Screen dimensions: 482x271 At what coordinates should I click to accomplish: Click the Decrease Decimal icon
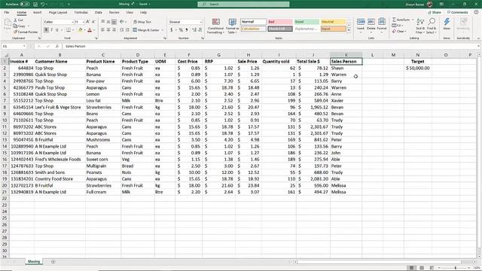pyautogui.click(x=200, y=30)
